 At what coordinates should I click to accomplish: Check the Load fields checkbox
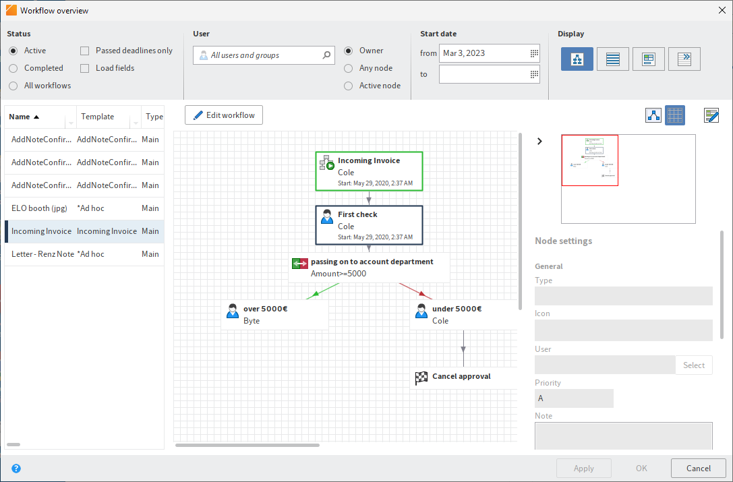click(84, 67)
